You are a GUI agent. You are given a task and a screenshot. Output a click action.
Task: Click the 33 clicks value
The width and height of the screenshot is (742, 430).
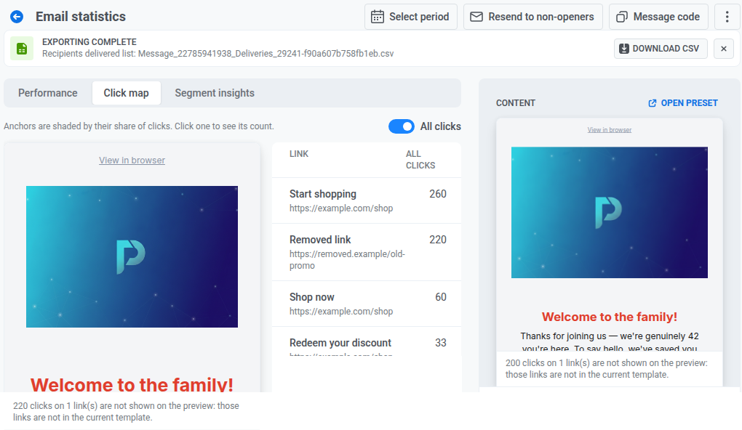click(441, 343)
